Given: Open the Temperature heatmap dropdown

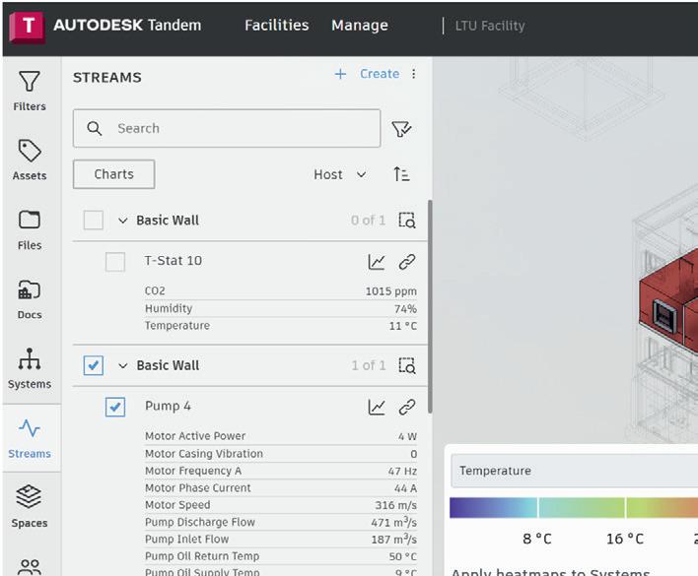Looking at the screenshot, I should coord(574,471).
